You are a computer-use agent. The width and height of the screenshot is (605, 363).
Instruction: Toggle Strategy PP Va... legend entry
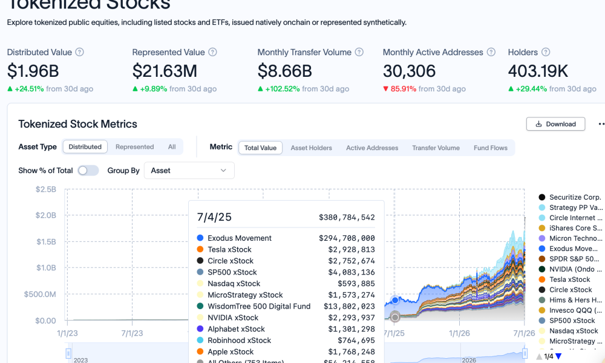tap(571, 208)
